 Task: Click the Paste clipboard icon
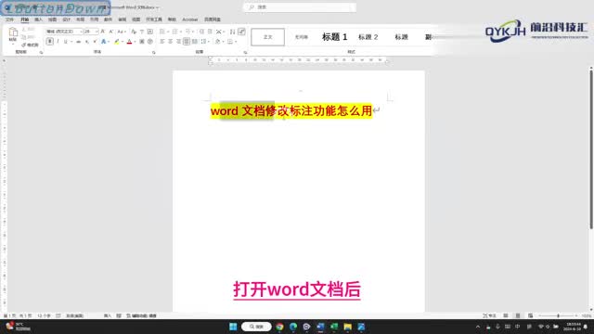click(13, 32)
